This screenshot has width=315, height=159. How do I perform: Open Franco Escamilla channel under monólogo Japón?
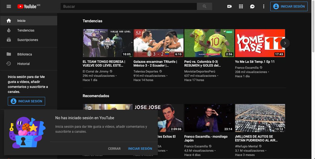point(196,146)
